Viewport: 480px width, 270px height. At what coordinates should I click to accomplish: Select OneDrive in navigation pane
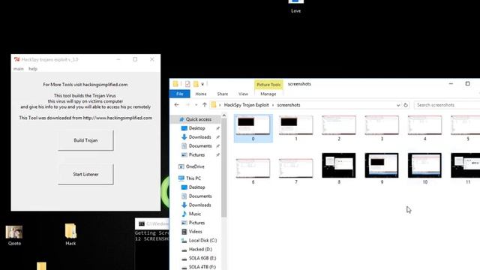tap(195, 166)
